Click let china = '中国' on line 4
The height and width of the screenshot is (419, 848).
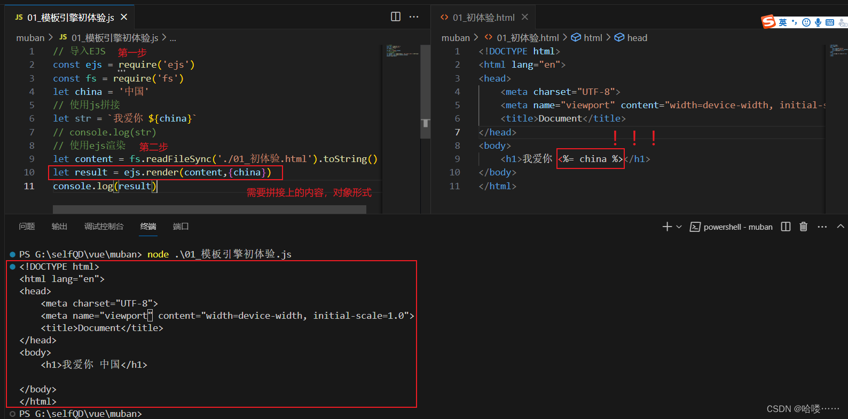(x=101, y=92)
